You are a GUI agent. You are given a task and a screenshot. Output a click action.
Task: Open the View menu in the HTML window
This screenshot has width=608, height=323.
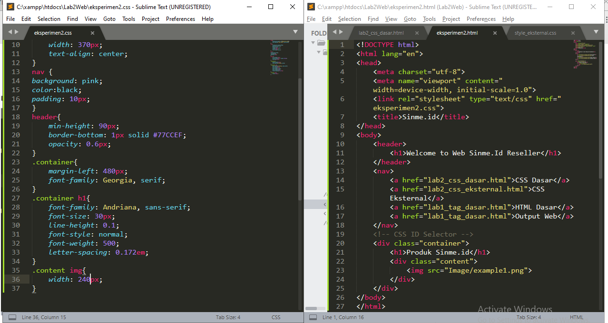(391, 19)
